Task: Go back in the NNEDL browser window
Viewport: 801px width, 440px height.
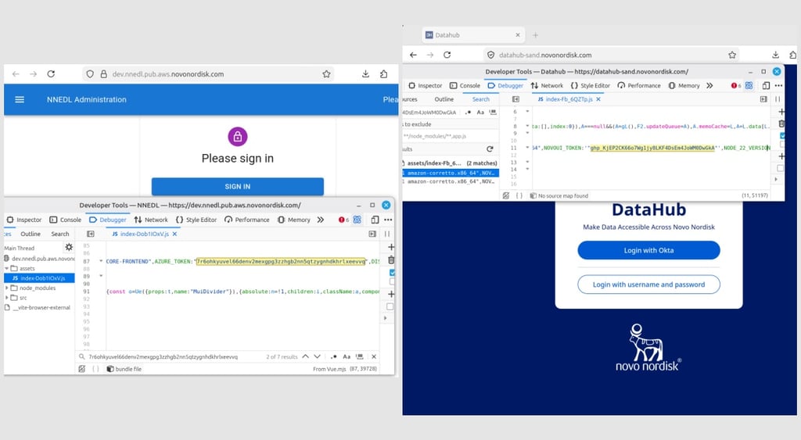Action: pos(16,74)
